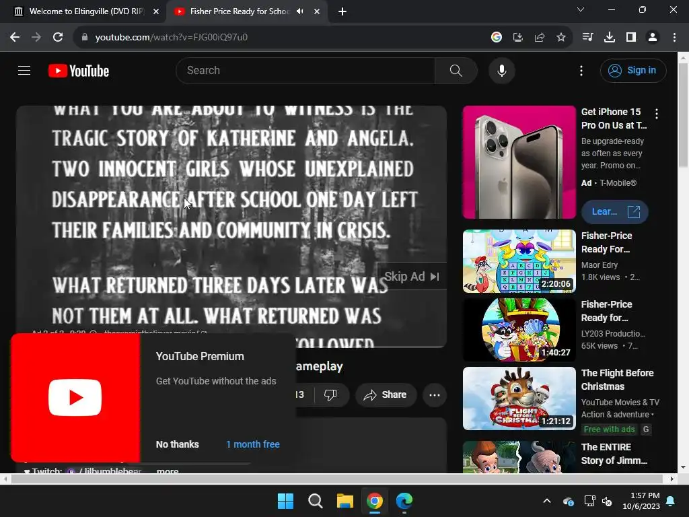
Task: Open media controls icon in toolbar
Action: (x=587, y=38)
